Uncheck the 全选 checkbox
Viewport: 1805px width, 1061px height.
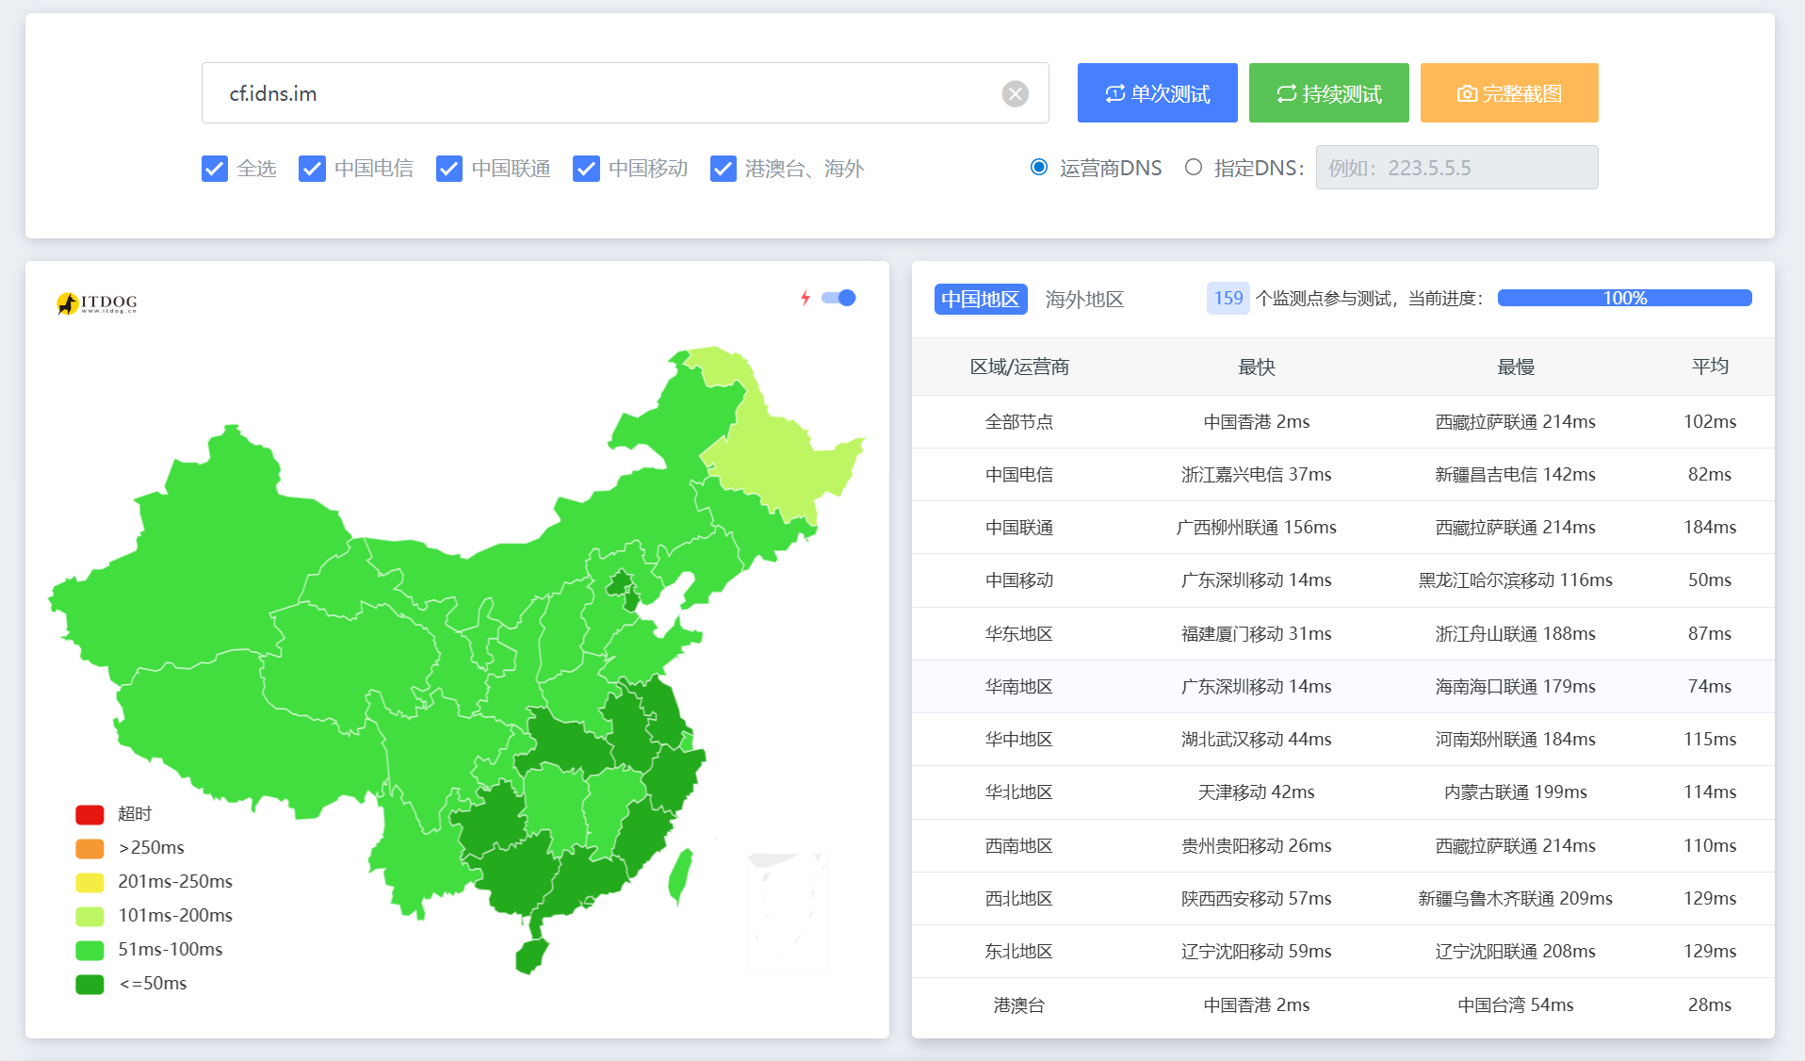coord(215,169)
